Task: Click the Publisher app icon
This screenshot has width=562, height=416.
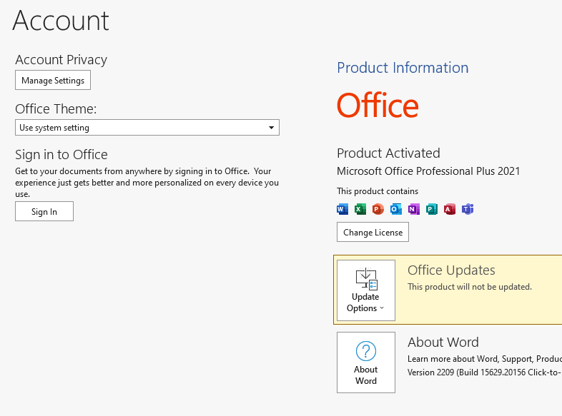Action: 432,209
